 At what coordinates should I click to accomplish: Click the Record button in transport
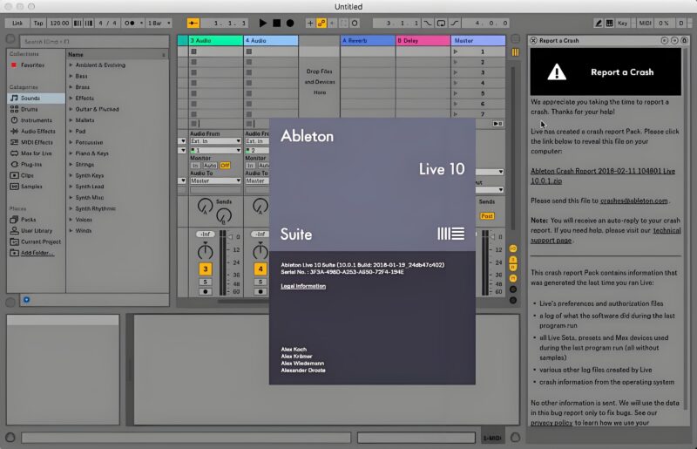pyautogui.click(x=290, y=24)
